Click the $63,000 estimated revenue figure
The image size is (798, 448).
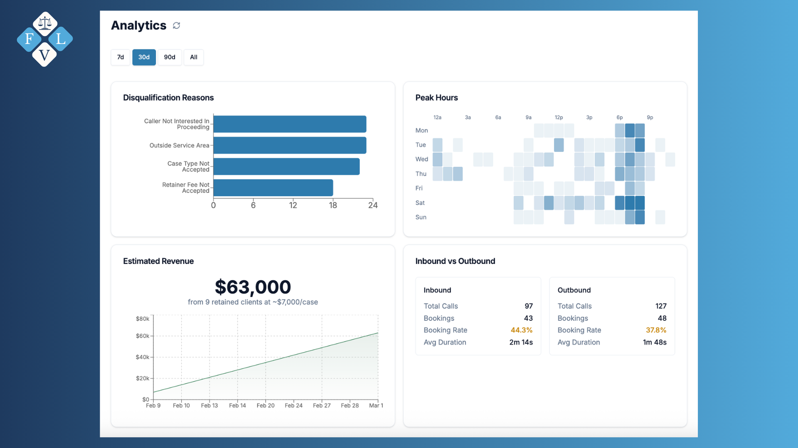click(253, 287)
